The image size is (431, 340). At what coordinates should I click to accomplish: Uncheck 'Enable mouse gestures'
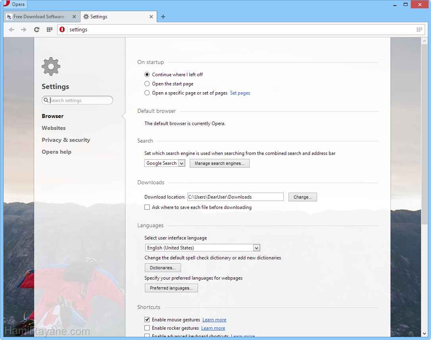tap(147, 320)
